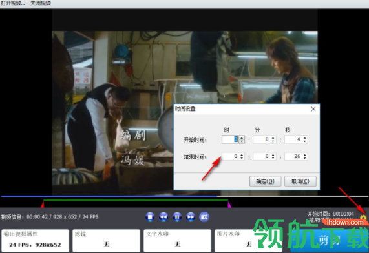
Task: Click the end time minute field
Action: pos(262,156)
